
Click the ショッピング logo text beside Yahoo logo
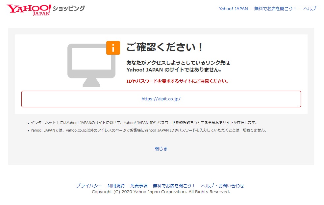69,9
